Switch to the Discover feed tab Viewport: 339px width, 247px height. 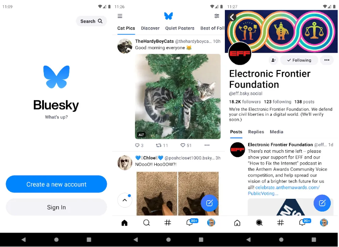click(150, 28)
